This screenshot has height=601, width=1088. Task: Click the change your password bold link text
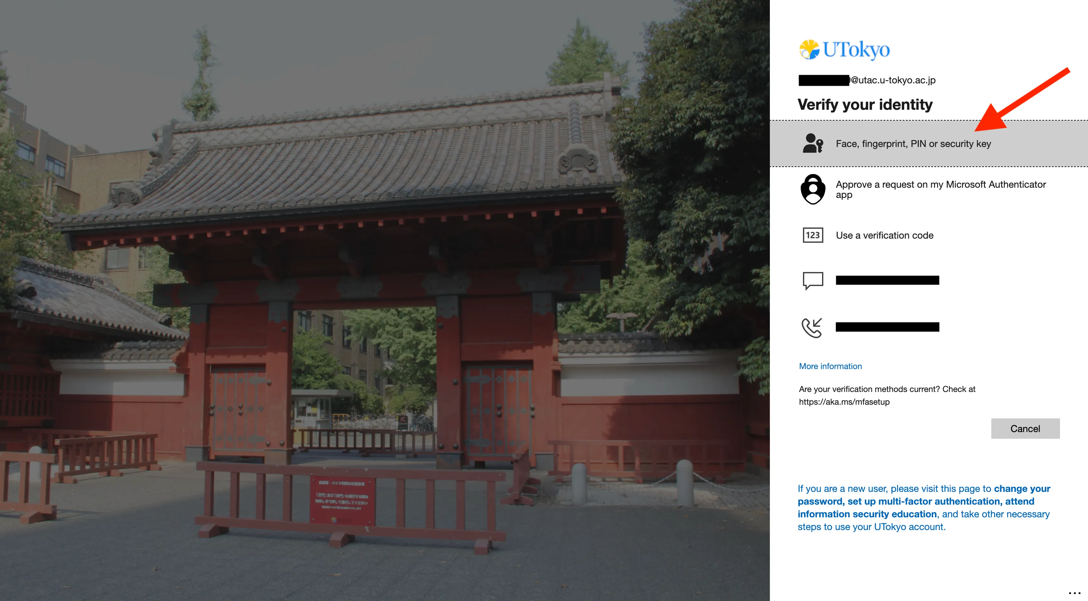(x=1022, y=489)
